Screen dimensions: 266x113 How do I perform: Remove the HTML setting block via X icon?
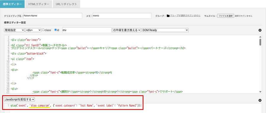pyautogui.click(x=260, y=30)
